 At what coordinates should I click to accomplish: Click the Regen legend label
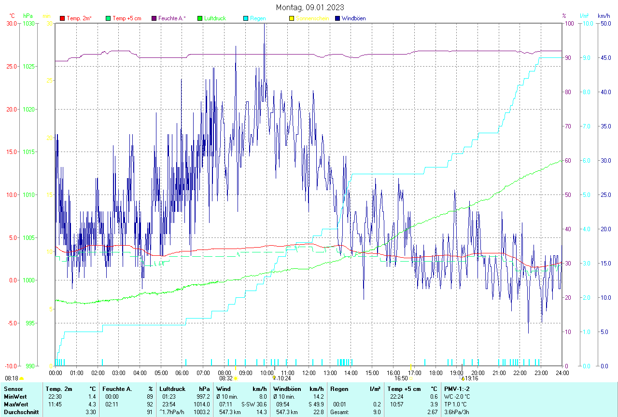(258, 18)
